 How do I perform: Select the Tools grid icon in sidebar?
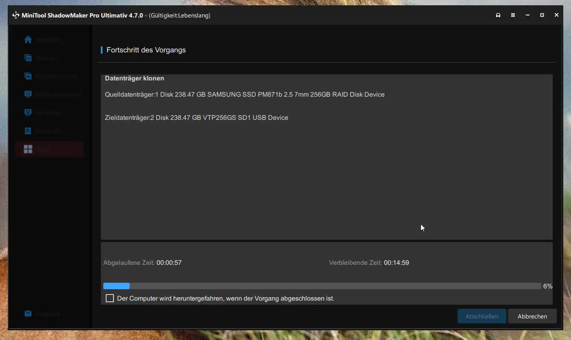(28, 149)
